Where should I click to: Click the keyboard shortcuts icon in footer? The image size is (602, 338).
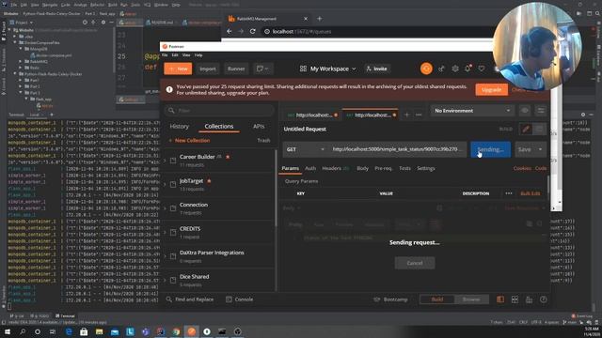click(529, 300)
